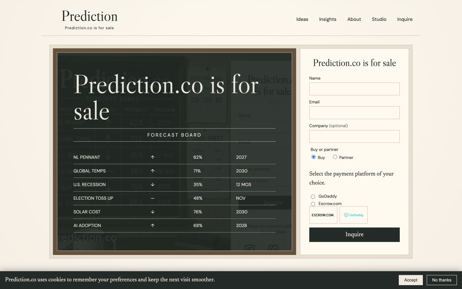Open Inquire in the top navigation
The width and height of the screenshot is (462, 289).
405,19
